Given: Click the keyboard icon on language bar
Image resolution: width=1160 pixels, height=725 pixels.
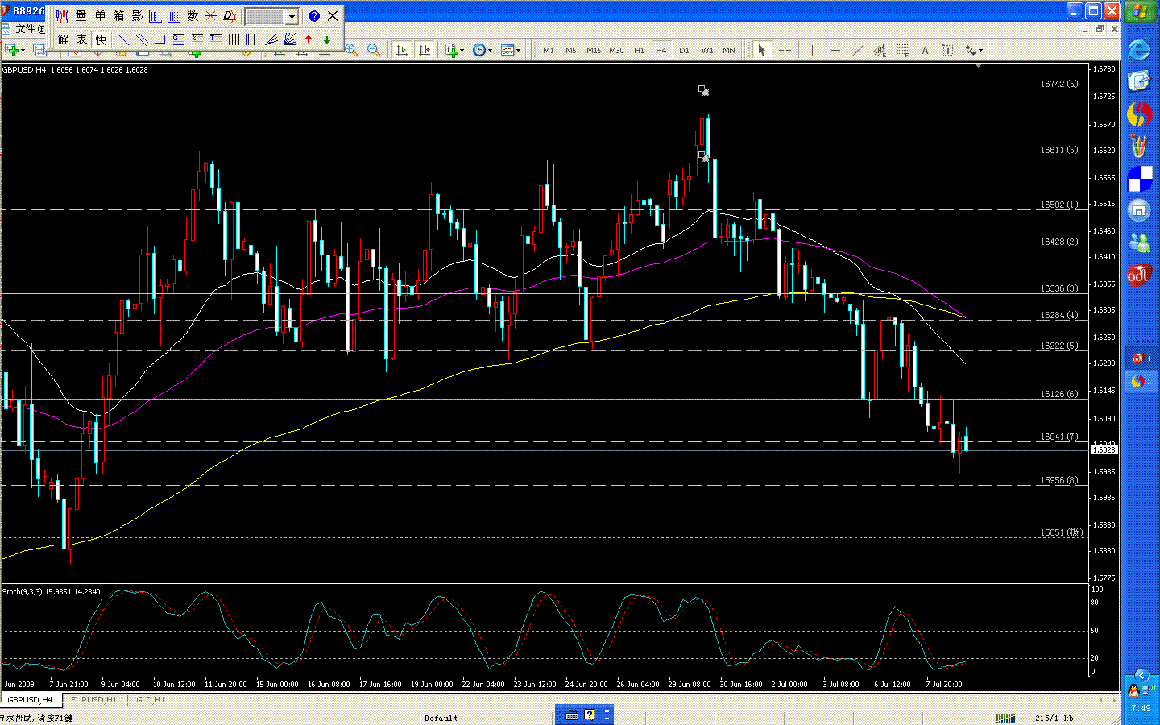Looking at the screenshot, I should pos(572,715).
